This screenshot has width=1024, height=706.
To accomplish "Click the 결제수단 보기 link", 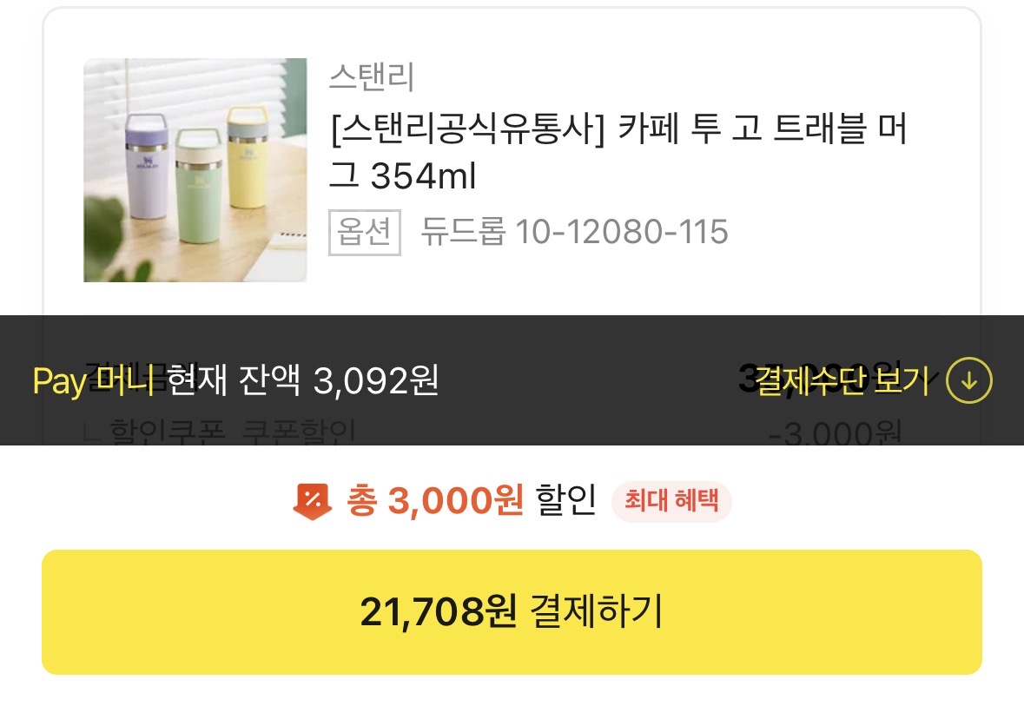I will 842,380.
